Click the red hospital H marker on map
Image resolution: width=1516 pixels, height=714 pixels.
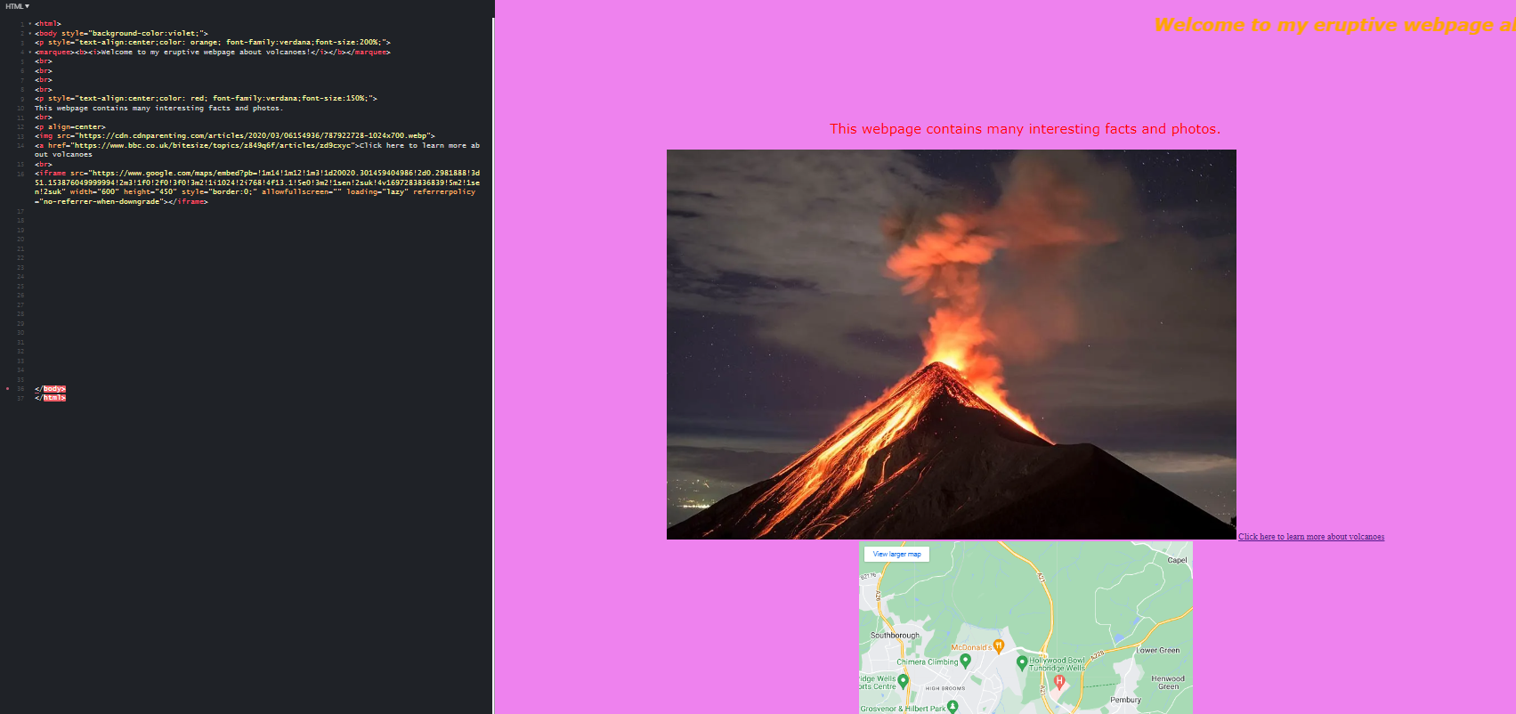tap(1059, 681)
